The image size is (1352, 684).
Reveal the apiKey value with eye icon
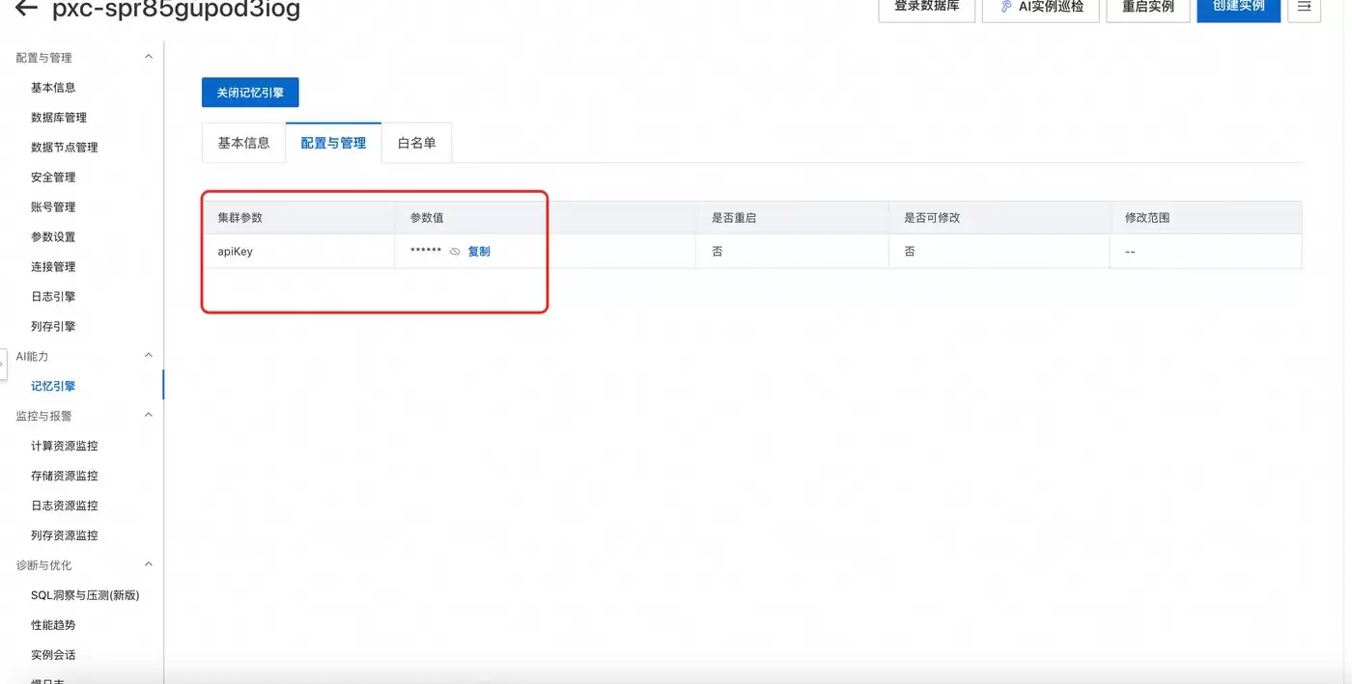pyautogui.click(x=455, y=252)
